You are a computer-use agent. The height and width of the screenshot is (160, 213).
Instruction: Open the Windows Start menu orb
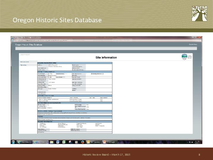click(x=13, y=142)
